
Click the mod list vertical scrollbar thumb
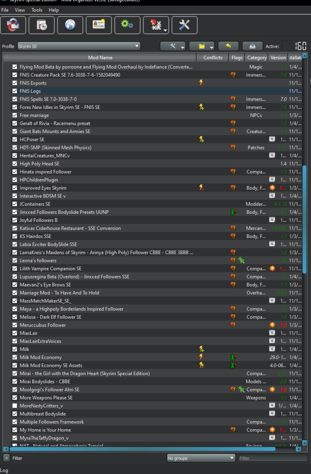click(x=305, y=219)
